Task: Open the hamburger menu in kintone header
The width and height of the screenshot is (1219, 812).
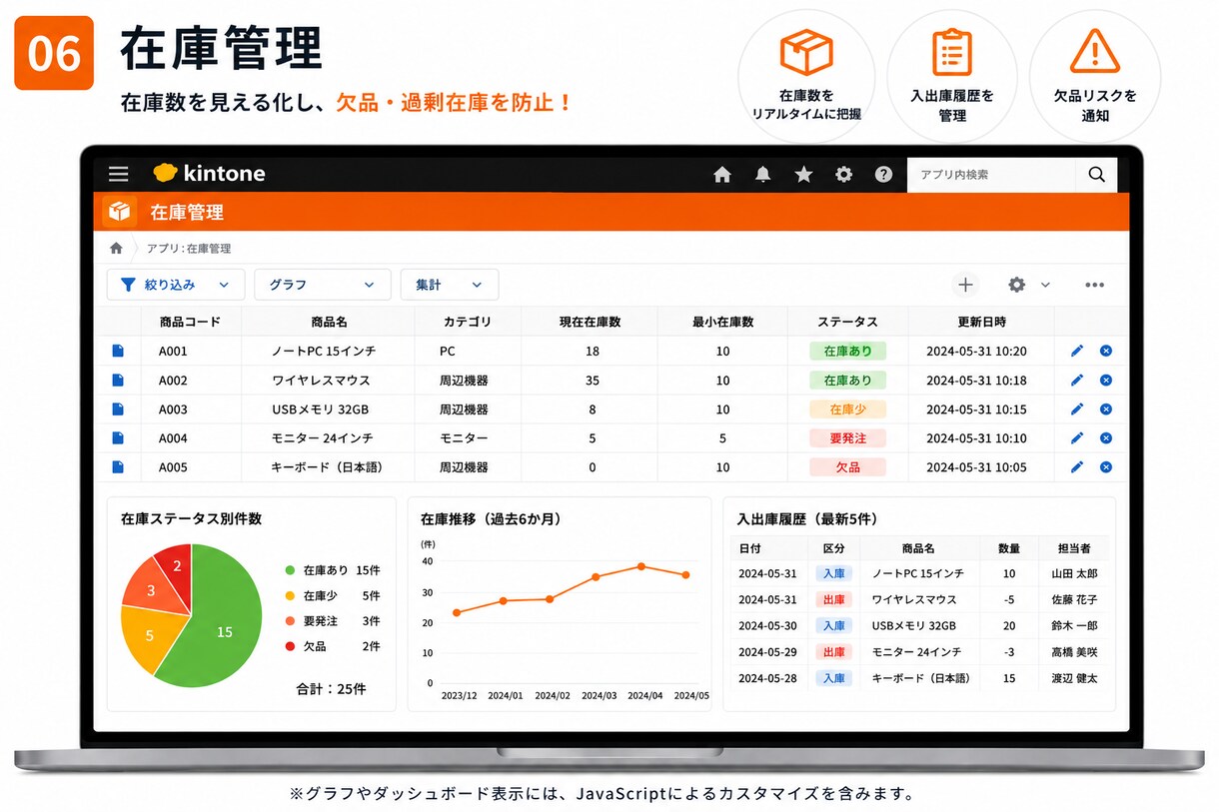Action: [x=118, y=174]
